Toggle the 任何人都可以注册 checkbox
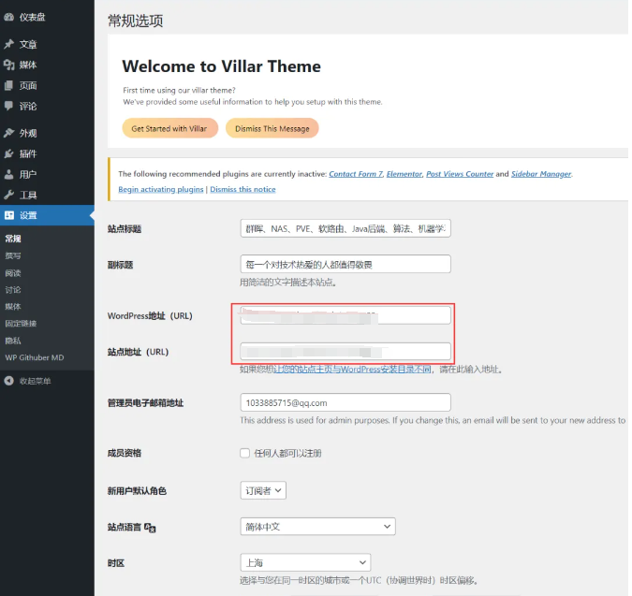Viewport: 632px width, 596px height. click(244, 453)
